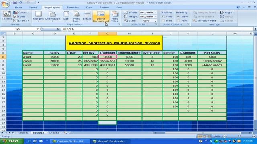The width and height of the screenshot is (257, 144).
Task: Open Page Setup dialog launcher
Action: point(119,24)
